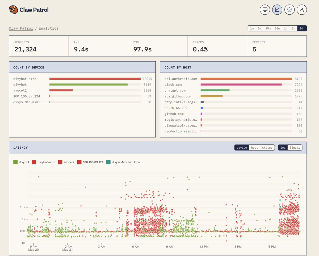
Task: Click the COUNT BY DEVICE panel header
Action: point(82,67)
